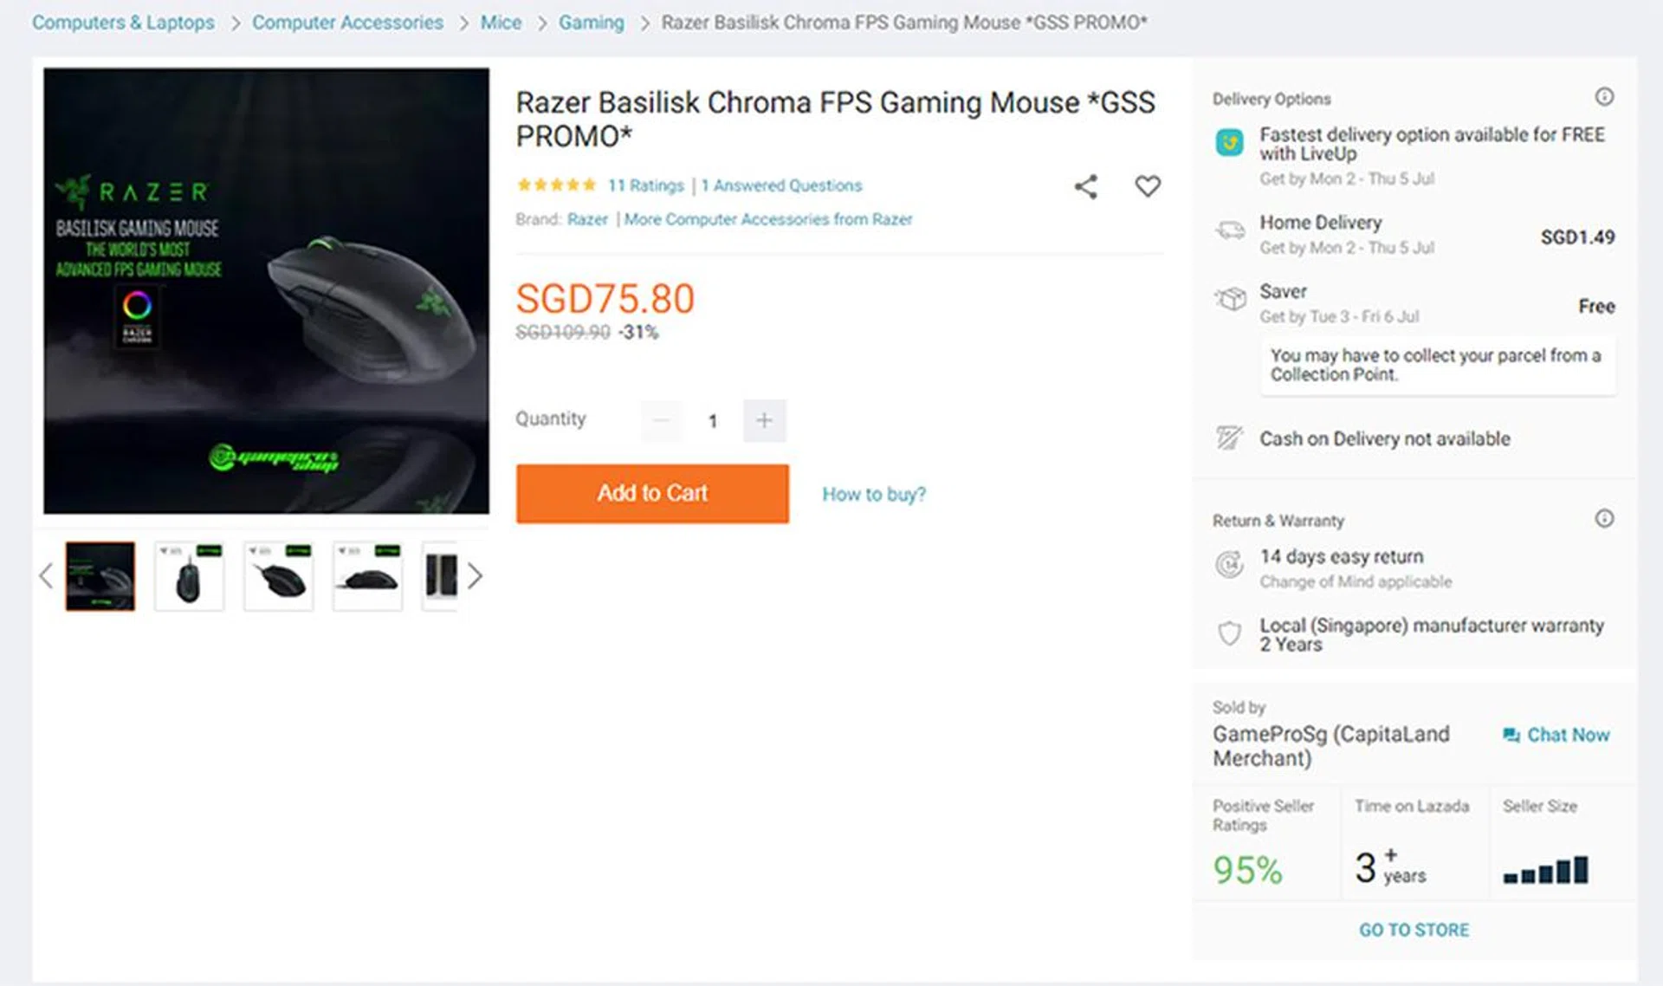Select second product thumbnail, top view mouse
This screenshot has height=986, width=1663.
pyautogui.click(x=189, y=576)
